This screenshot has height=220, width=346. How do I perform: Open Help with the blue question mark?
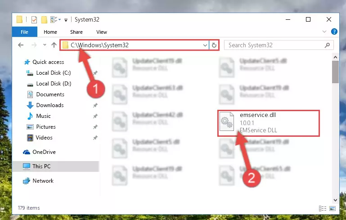coord(334,31)
